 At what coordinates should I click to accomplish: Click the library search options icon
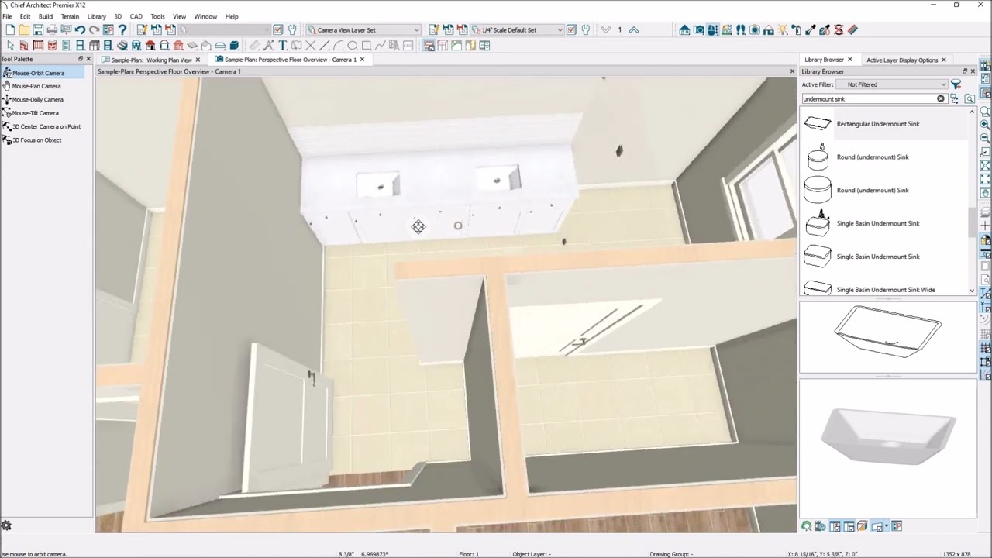[x=970, y=99]
